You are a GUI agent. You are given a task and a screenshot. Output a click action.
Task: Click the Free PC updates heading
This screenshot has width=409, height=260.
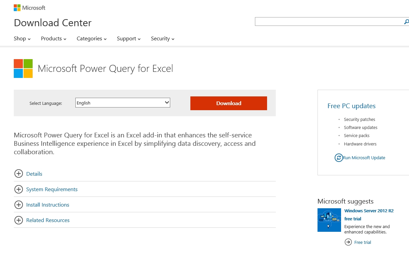[351, 106]
